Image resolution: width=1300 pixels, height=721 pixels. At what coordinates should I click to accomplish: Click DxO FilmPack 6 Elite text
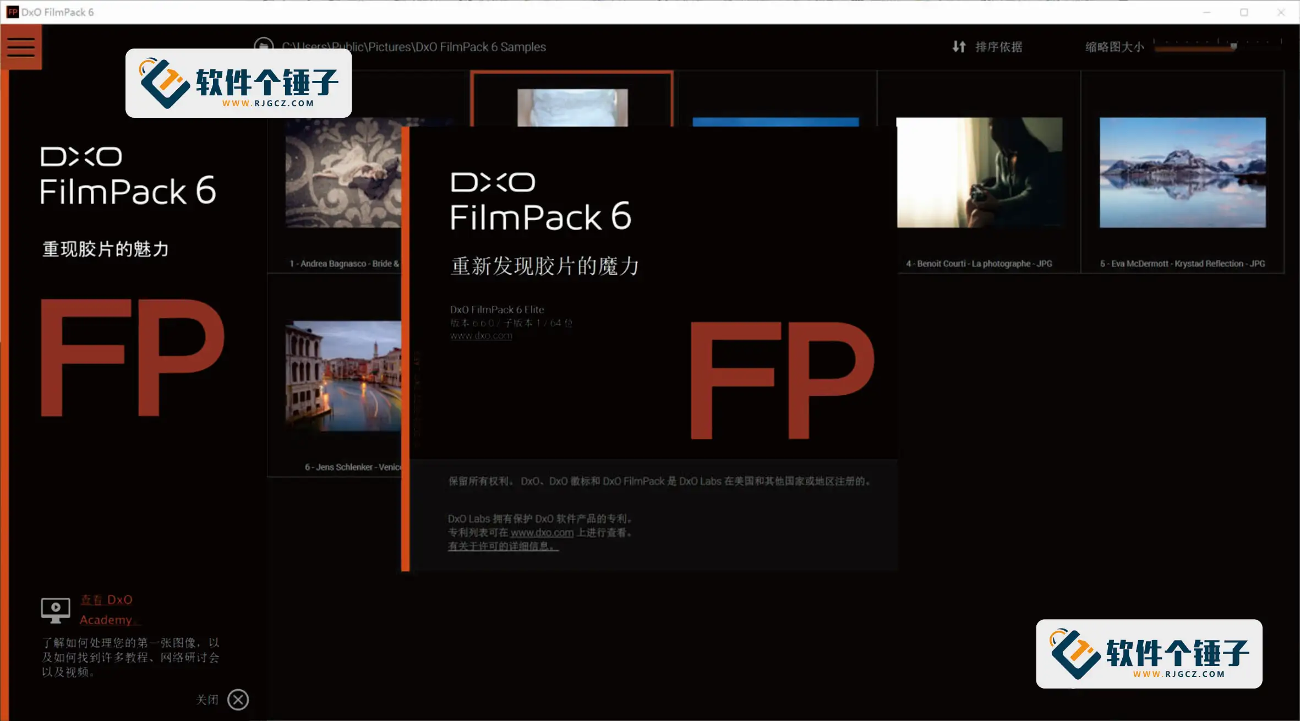[497, 309]
